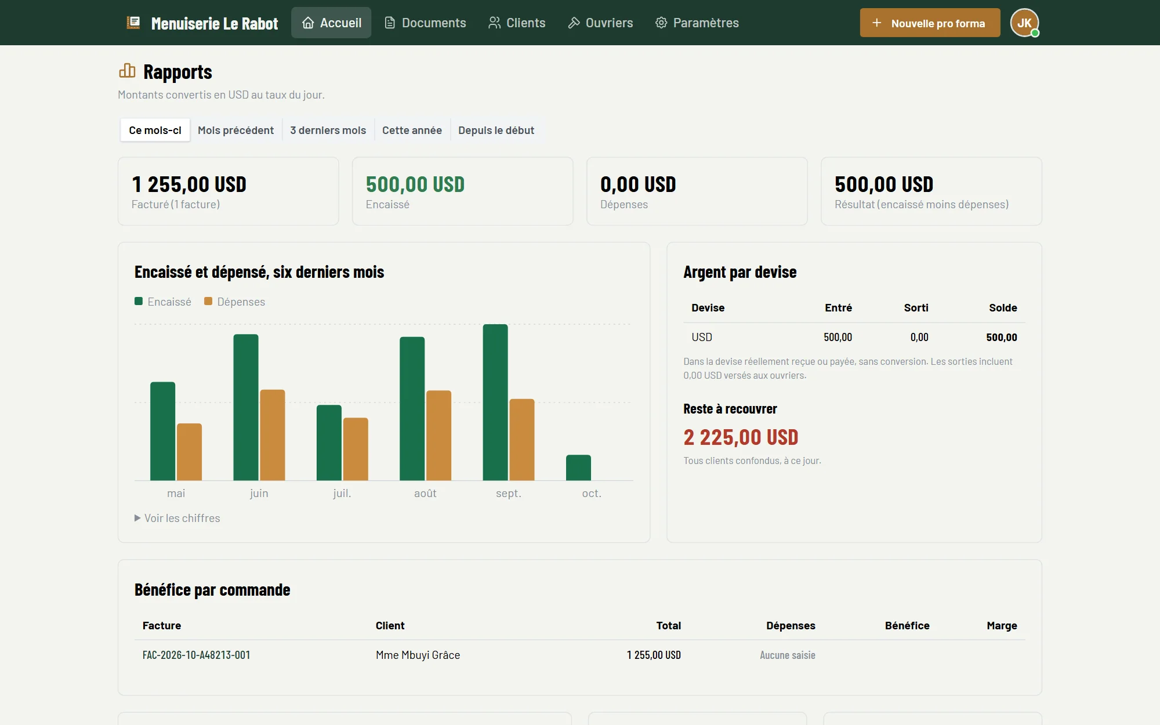
Task: Open the Clients navigation item
Action: 517,23
